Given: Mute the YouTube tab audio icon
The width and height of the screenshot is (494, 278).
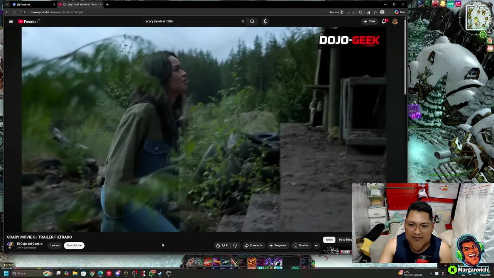Looking at the screenshot, I should tap(64, 4).
